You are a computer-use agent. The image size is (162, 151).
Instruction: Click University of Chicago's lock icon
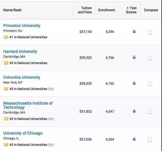pos(134,139)
